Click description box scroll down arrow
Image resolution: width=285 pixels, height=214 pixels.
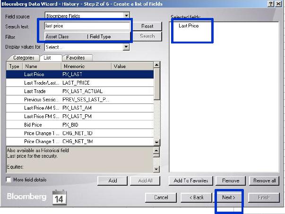tap(156, 169)
